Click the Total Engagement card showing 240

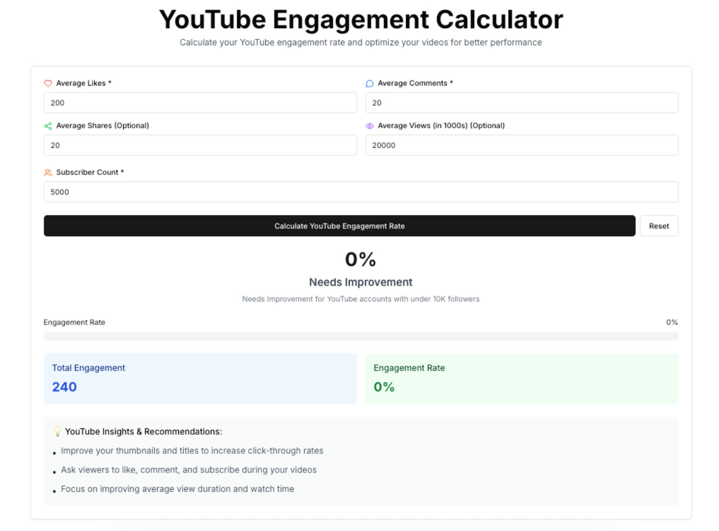pos(200,379)
